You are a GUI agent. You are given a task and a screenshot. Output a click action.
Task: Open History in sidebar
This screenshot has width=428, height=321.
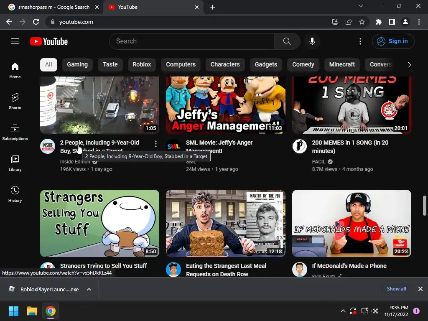pyautogui.click(x=15, y=194)
